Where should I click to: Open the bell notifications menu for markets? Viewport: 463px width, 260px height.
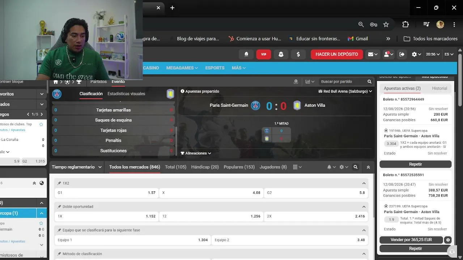click(331, 167)
